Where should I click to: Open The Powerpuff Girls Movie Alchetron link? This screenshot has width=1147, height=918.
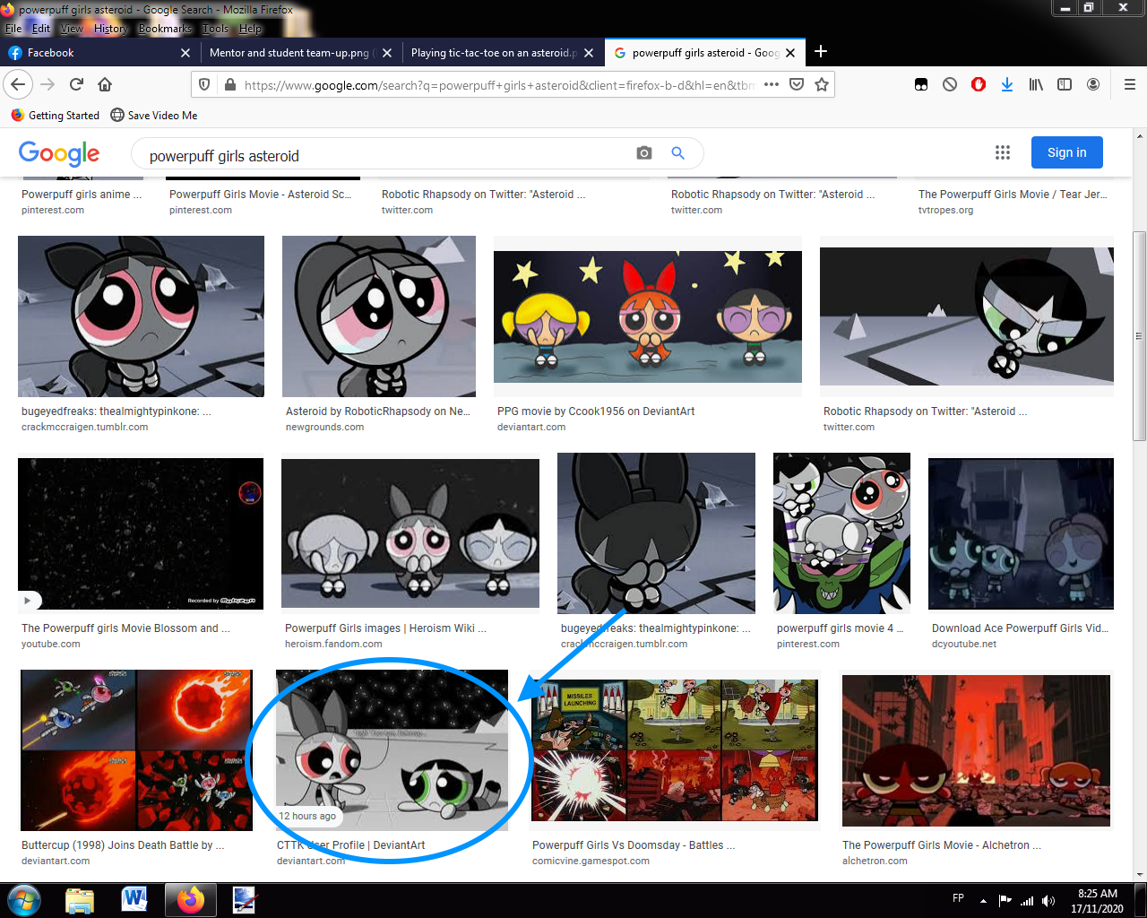[x=942, y=845]
